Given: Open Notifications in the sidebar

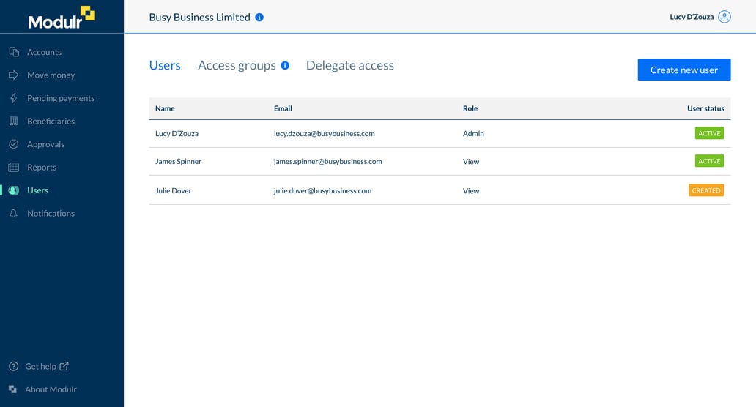Looking at the screenshot, I should (51, 213).
